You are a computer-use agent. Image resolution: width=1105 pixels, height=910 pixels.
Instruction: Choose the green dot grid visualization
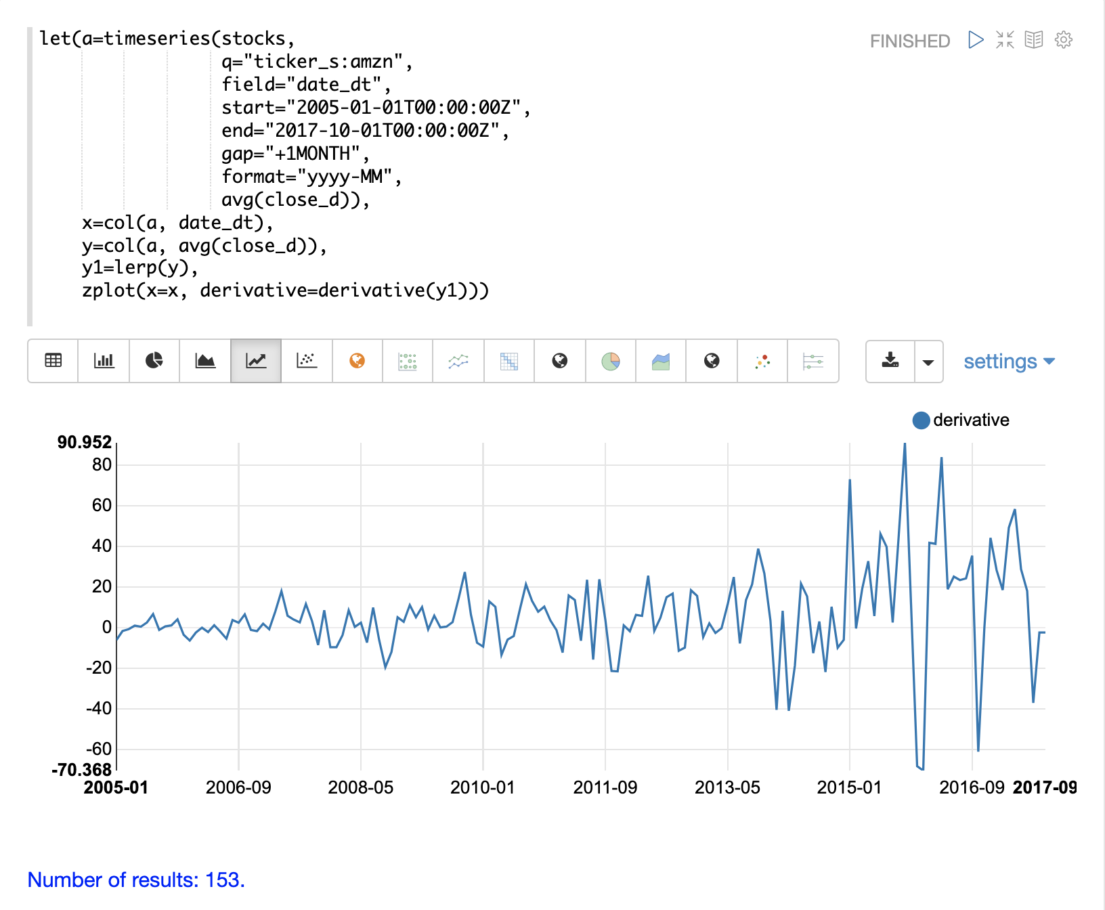[408, 361]
